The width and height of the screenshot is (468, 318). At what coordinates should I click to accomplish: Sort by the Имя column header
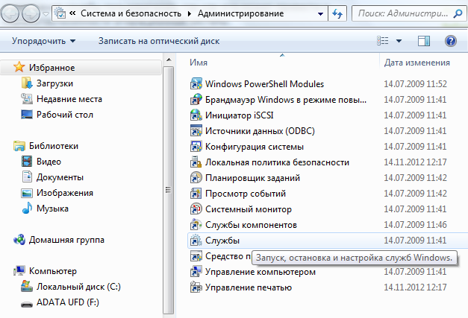[199, 63]
